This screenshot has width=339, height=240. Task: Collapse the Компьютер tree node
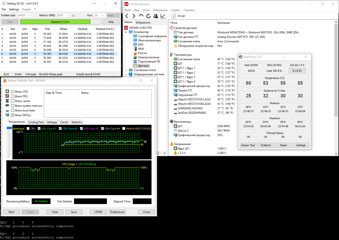point(126,32)
